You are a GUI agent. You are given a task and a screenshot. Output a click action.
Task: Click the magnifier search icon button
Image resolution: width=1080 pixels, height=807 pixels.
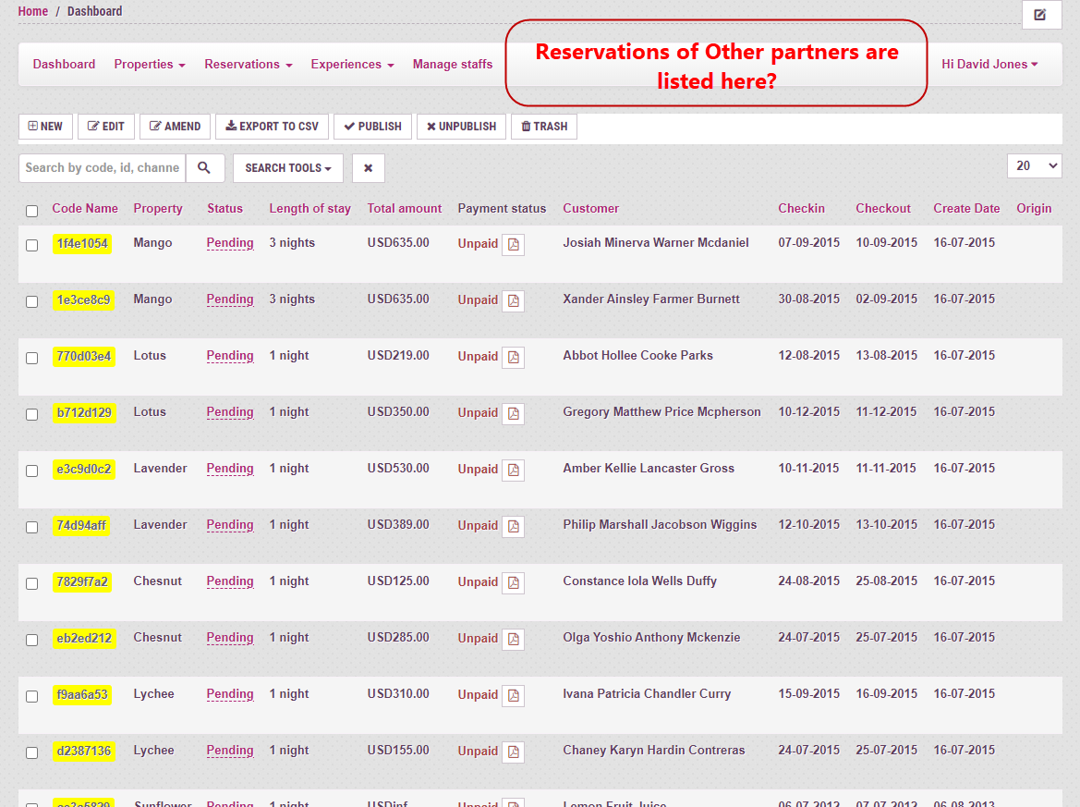(x=204, y=168)
